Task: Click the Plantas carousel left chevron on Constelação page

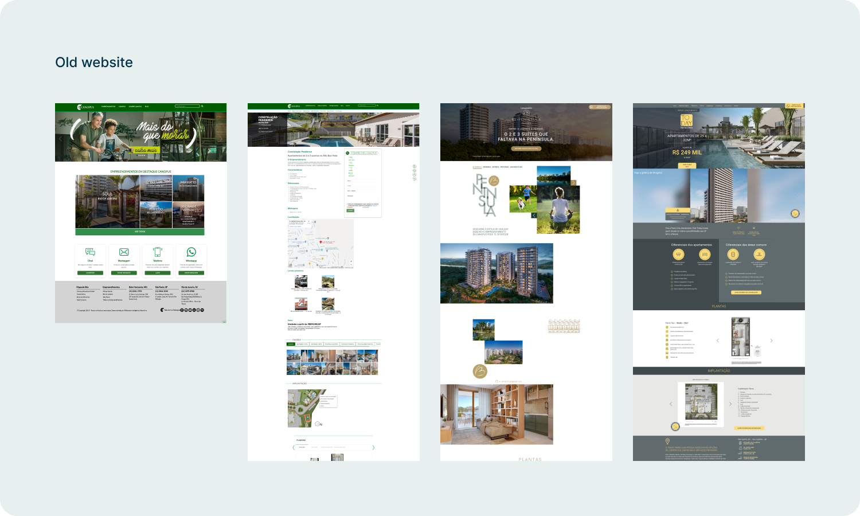Action: [294, 447]
